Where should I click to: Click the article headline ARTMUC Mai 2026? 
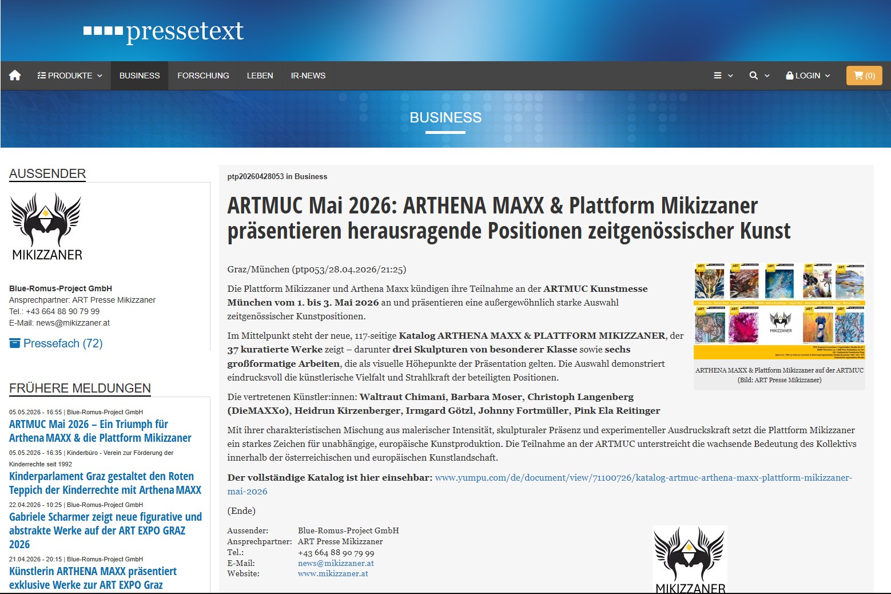click(509, 218)
